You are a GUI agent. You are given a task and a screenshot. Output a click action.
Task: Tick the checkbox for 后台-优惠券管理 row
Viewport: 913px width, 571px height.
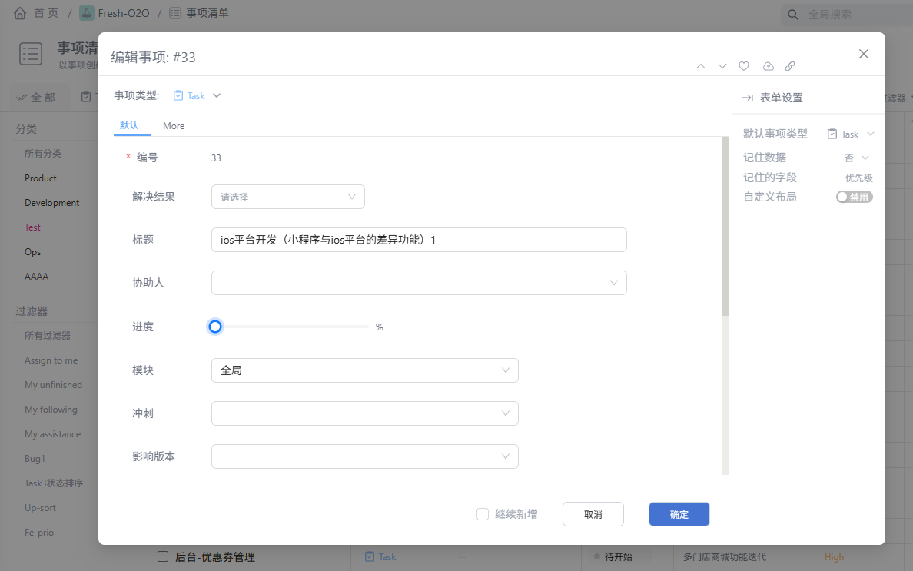coord(163,556)
